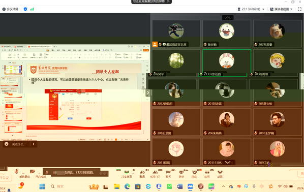Open the 演讲者视图 view dropdown
Image resolution: width=304 pixels, height=192 pixels.
point(281,9)
